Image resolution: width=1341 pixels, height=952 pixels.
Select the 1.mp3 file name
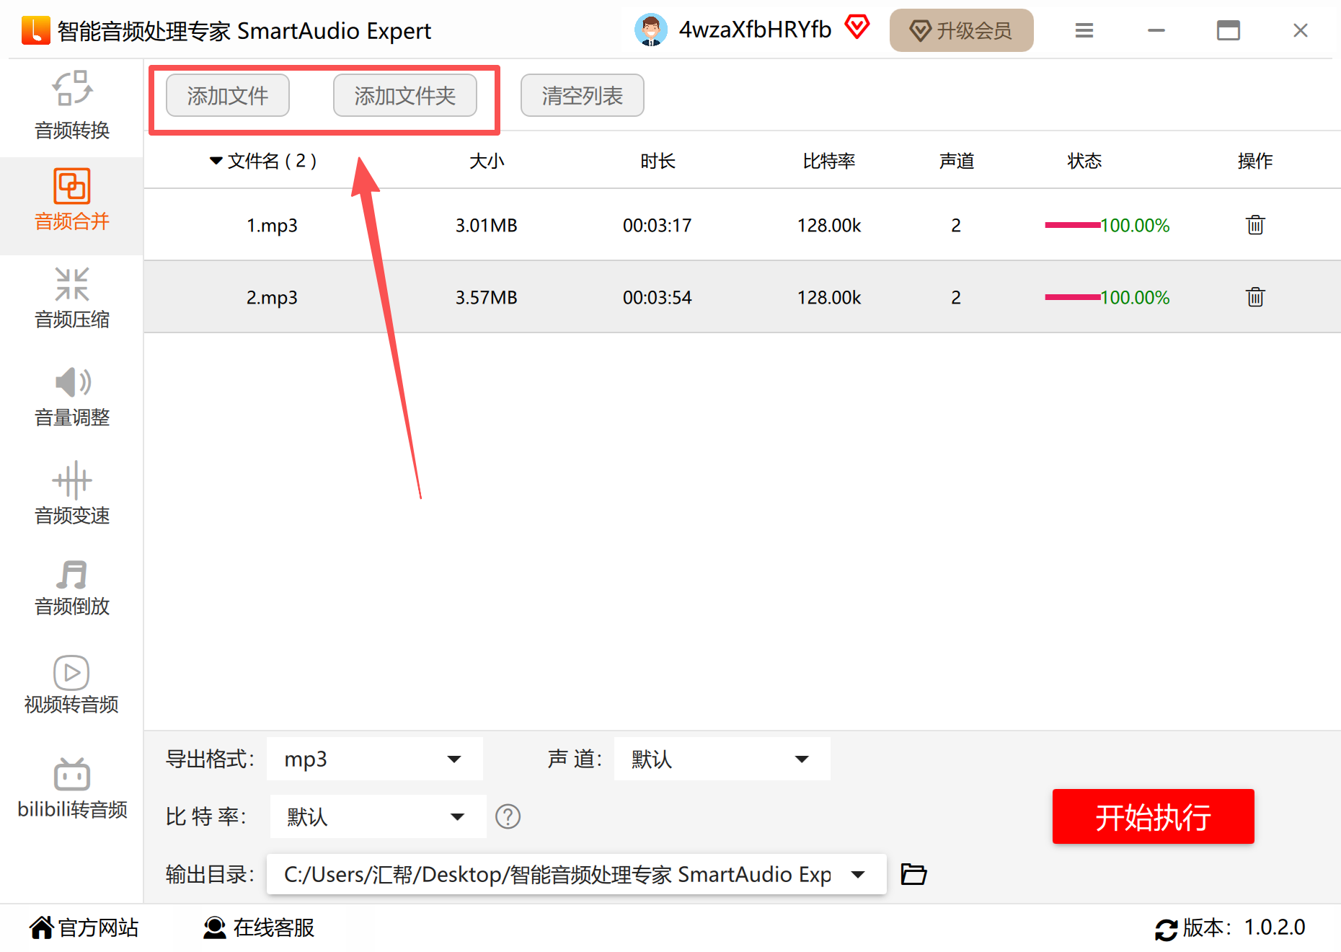(272, 226)
